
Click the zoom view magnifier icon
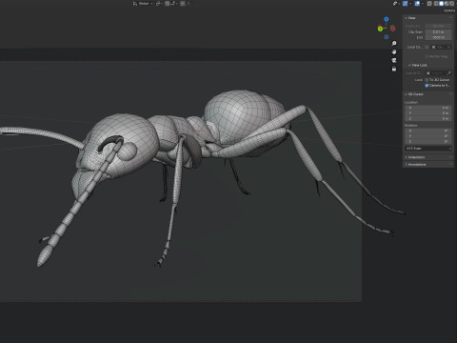(x=394, y=44)
